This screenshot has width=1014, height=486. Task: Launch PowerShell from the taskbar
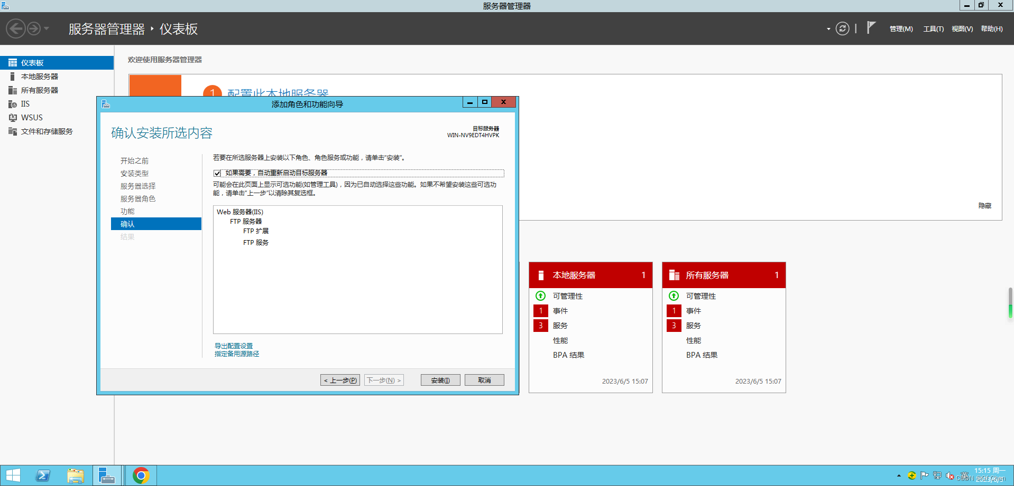pos(43,475)
